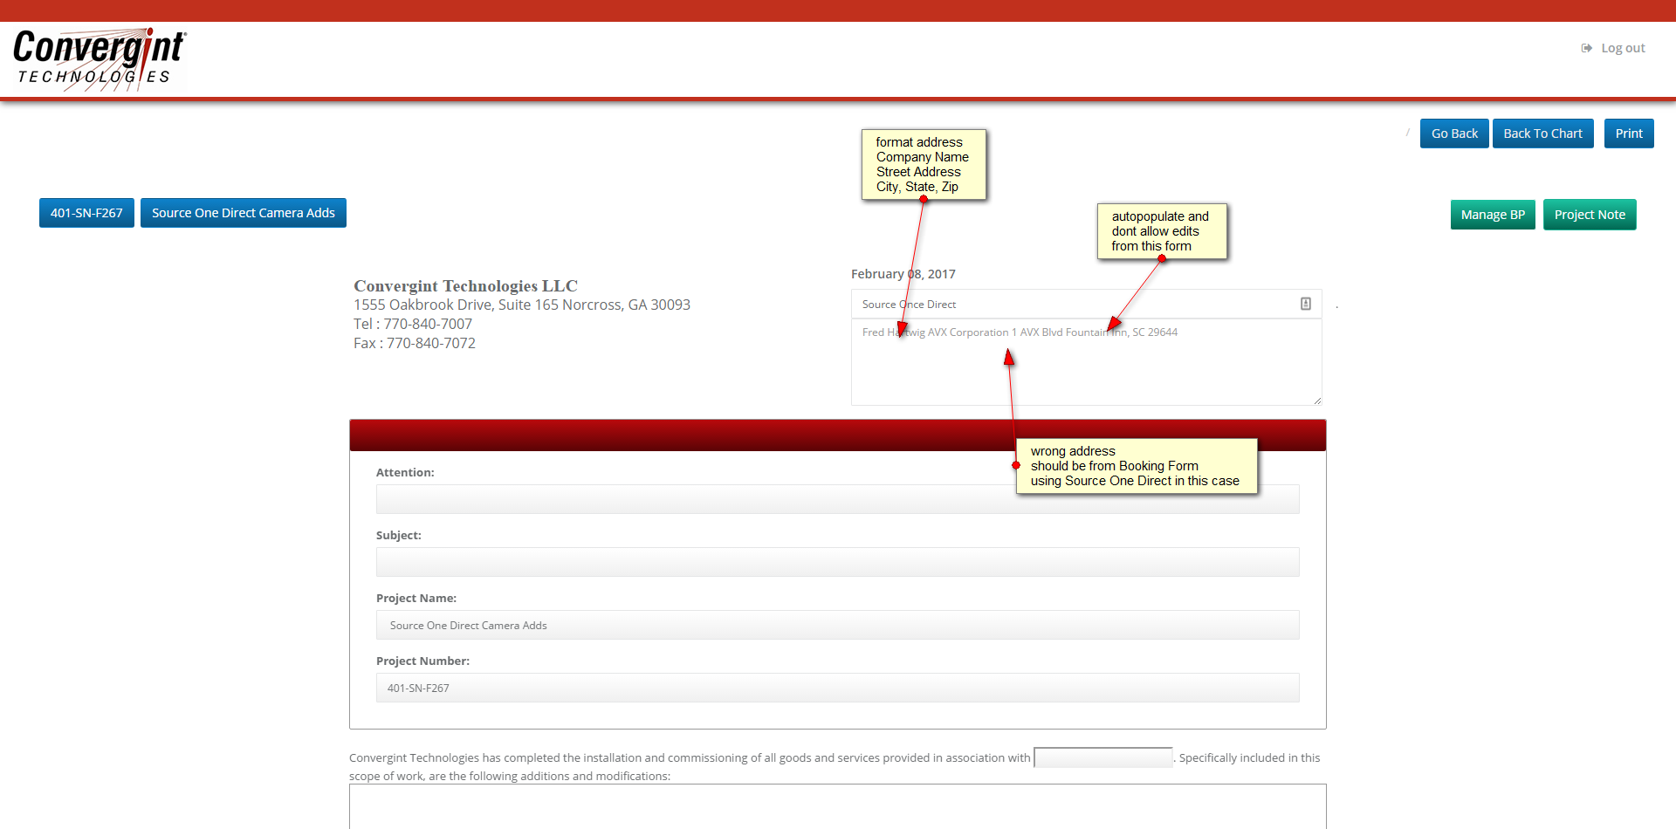The height and width of the screenshot is (829, 1676).
Task: Click the Fax : 770-840-7072 line
Action: (x=415, y=343)
